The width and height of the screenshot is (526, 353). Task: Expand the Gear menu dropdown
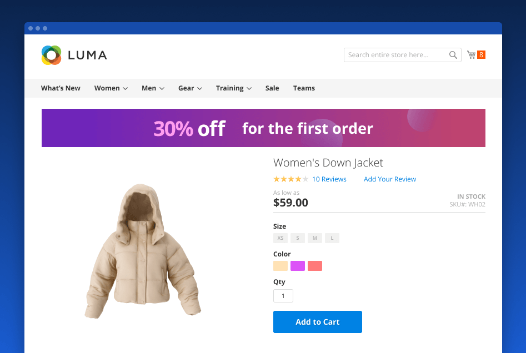pos(190,88)
